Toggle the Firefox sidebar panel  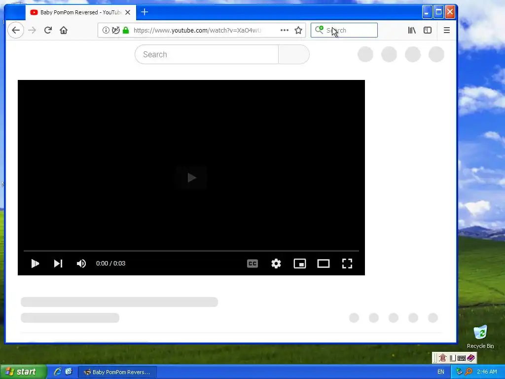428,30
